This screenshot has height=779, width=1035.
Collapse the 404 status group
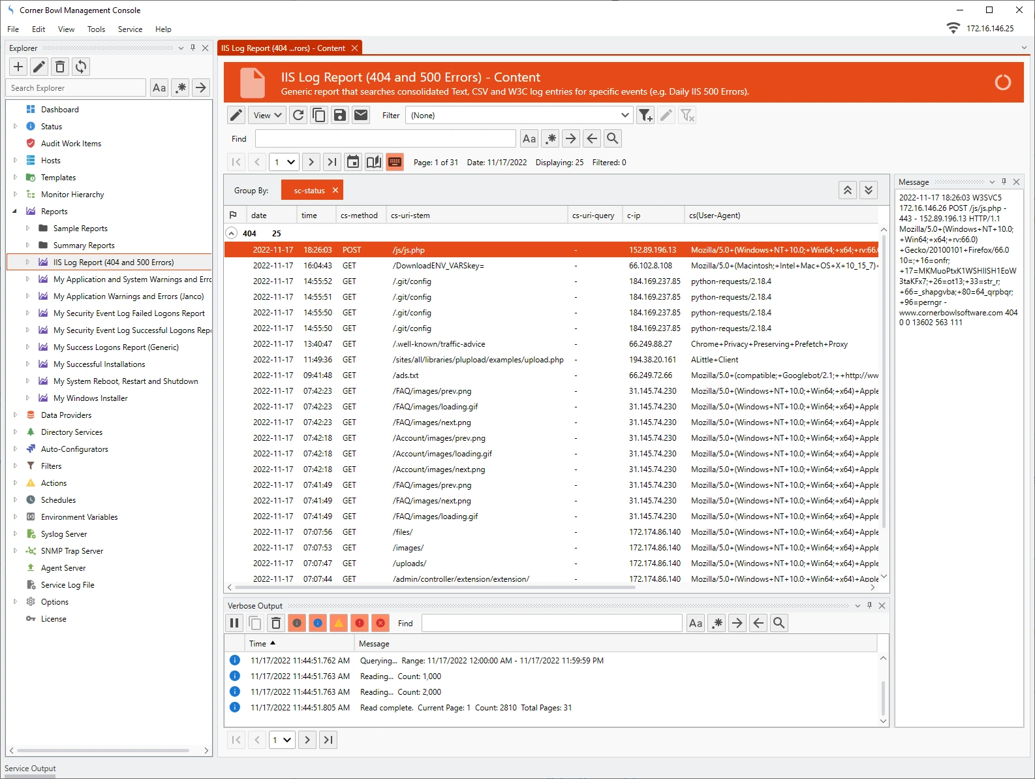pos(231,233)
